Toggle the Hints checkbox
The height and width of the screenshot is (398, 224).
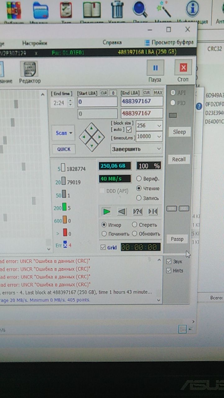pos(169,271)
